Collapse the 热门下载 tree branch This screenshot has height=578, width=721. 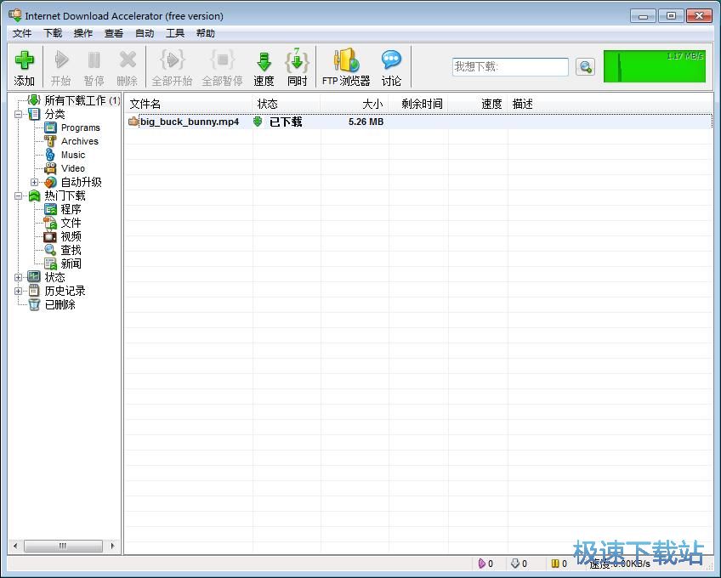(x=18, y=195)
